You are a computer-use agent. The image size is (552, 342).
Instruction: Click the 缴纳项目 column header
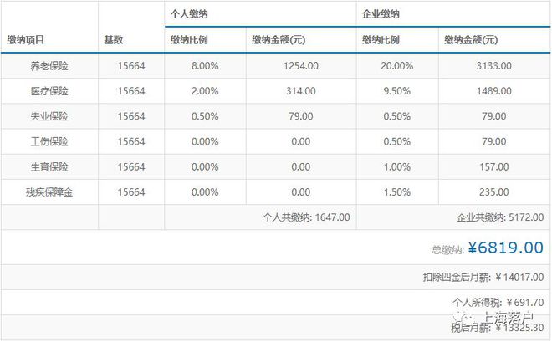click(25, 40)
